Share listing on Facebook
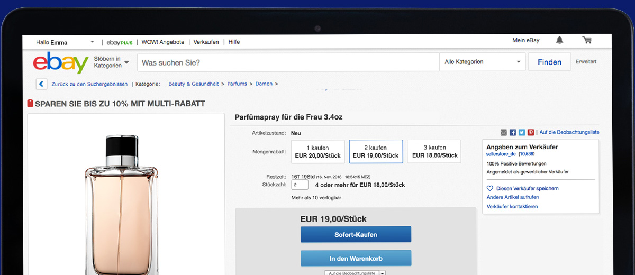The width and height of the screenshot is (635, 275). [513, 132]
